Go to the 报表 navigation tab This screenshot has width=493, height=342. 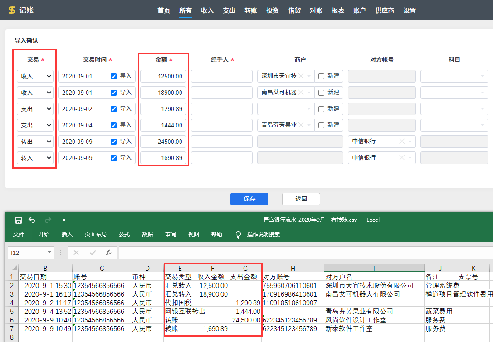[x=337, y=10]
